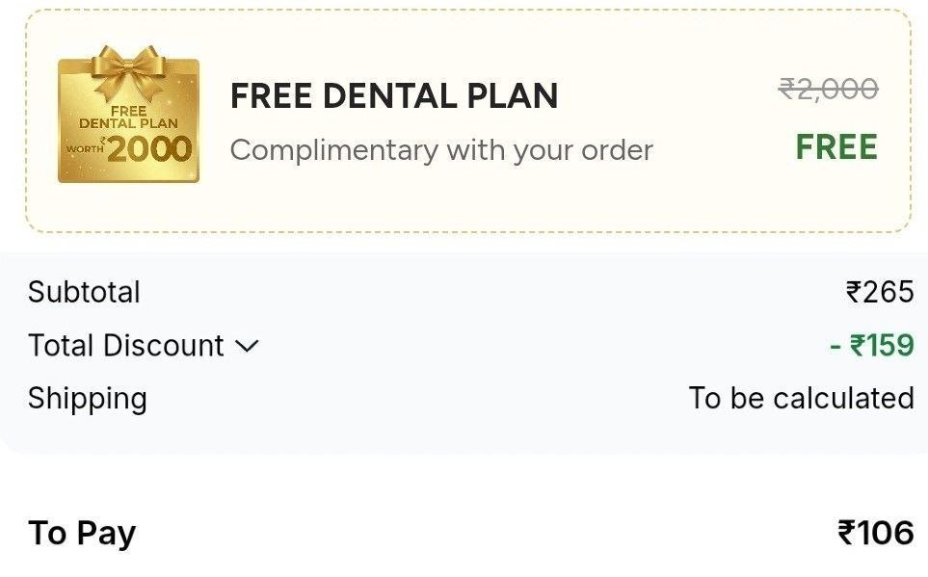The image size is (928, 577).
Task: Click the Worth 2000 badge on gift card
Action: pyautogui.click(x=132, y=149)
